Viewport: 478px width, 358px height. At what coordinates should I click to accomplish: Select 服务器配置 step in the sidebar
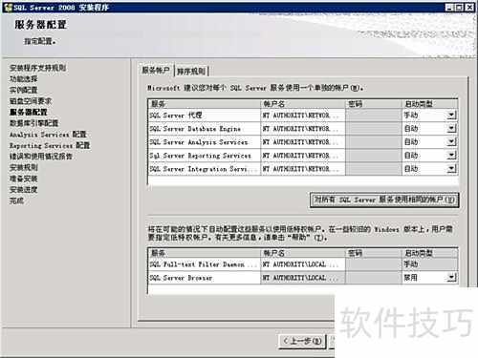(x=29, y=112)
